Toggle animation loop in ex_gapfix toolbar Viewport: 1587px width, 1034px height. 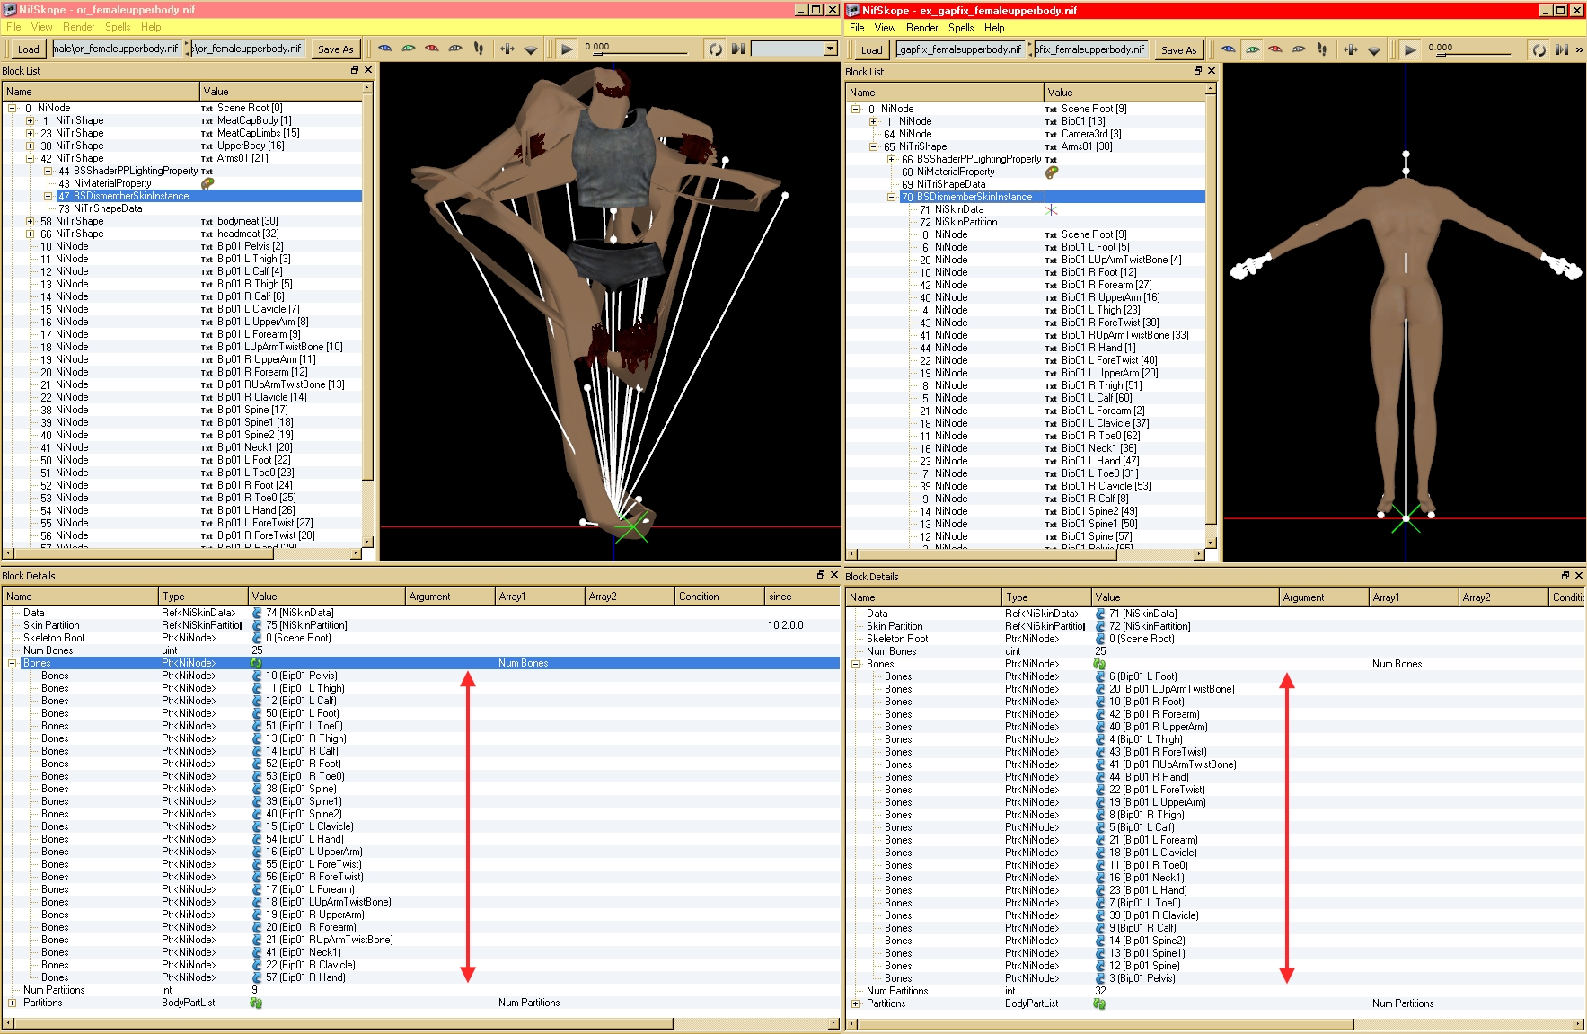pos(1539,49)
